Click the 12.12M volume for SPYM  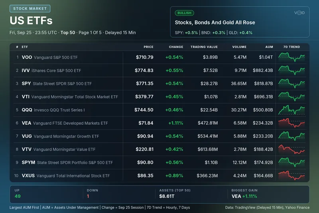pyautogui.click(x=240, y=163)
